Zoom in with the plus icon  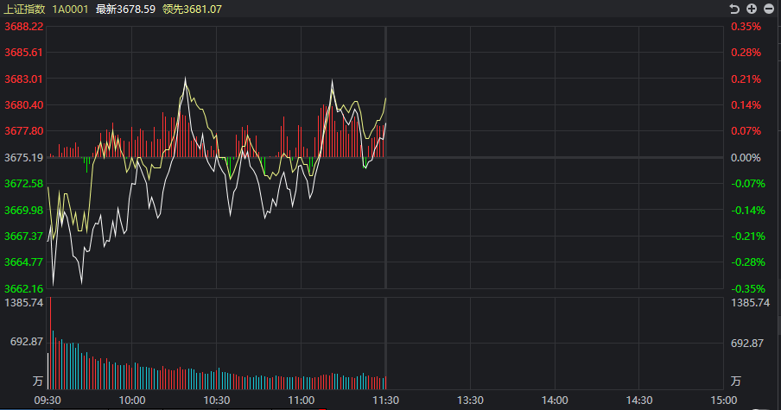coord(752,9)
